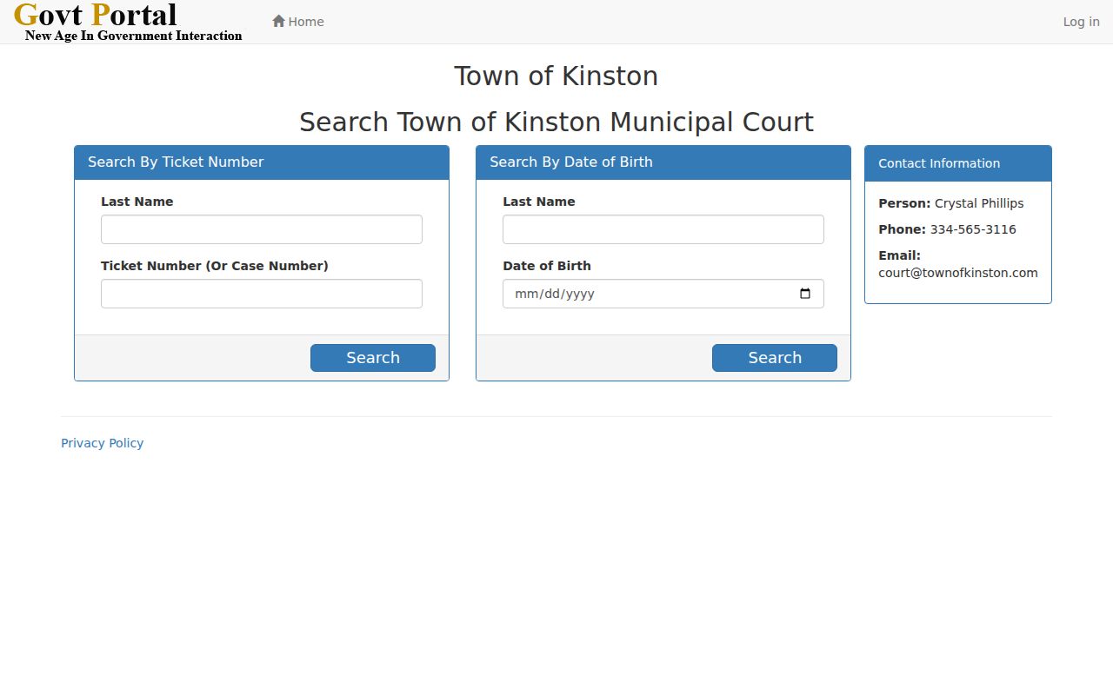Click the Contact Information panel header
The width and height of the screenshot is (1113, 695).
click(958, 163)
